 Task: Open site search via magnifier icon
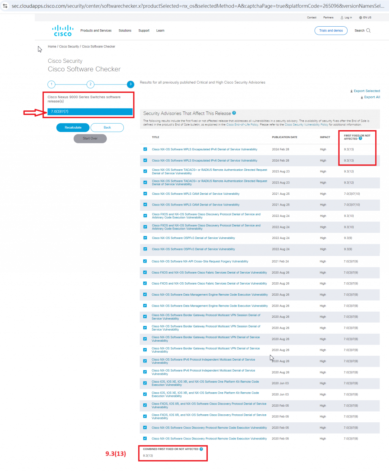point(368,30)
